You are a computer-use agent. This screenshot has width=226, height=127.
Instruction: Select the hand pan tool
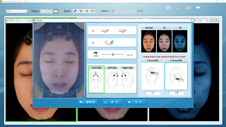pyautogui.click(x=93, y=11)
